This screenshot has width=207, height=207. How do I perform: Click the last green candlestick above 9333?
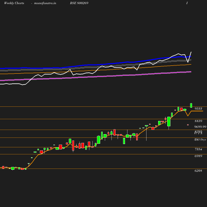click(x=191, y=105)
